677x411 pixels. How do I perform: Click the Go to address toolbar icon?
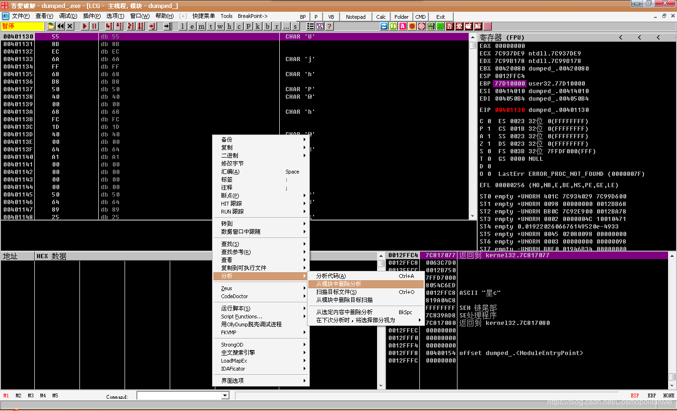168,26
